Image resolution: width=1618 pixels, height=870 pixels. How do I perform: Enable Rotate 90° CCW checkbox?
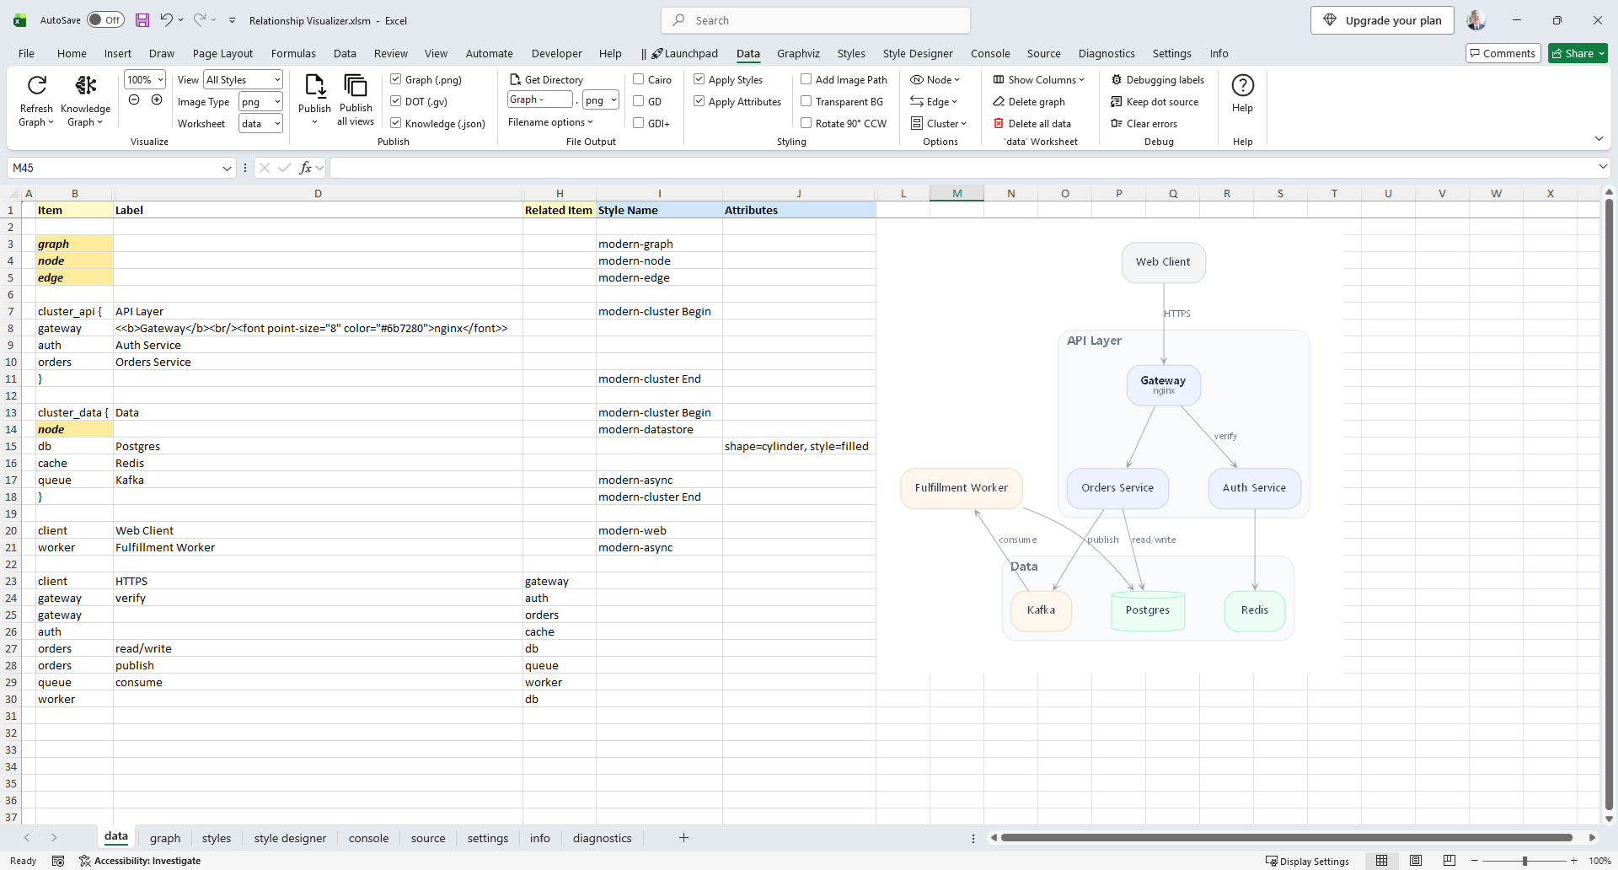806,123
